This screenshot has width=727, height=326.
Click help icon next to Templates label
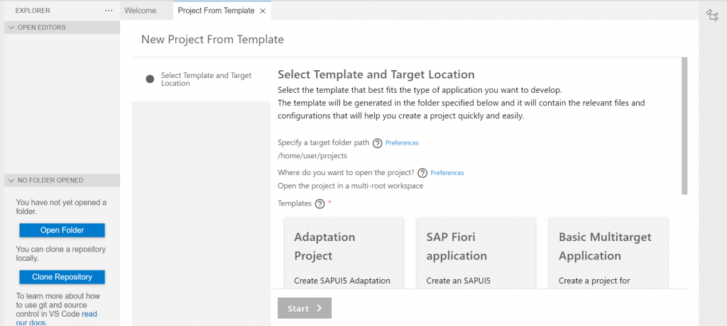319,203
